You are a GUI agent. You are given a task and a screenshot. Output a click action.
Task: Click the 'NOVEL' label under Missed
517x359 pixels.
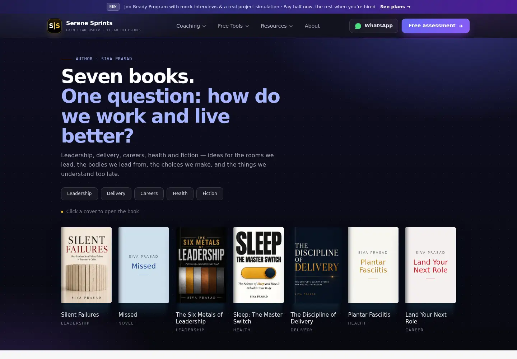pyautogui.click(x=126, y=323)
